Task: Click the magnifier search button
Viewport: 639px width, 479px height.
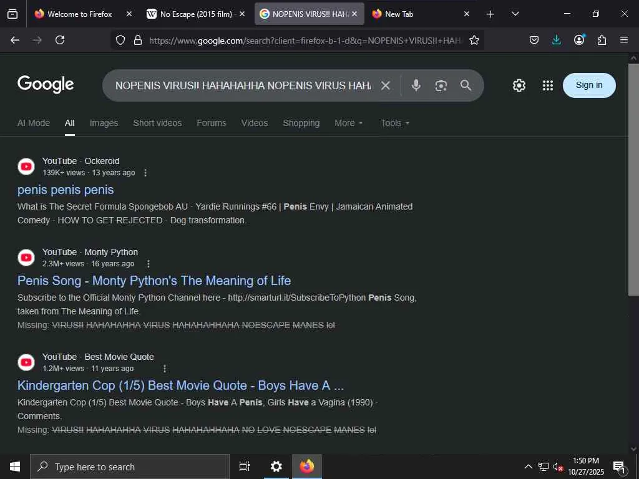Action: pos(466,85)
